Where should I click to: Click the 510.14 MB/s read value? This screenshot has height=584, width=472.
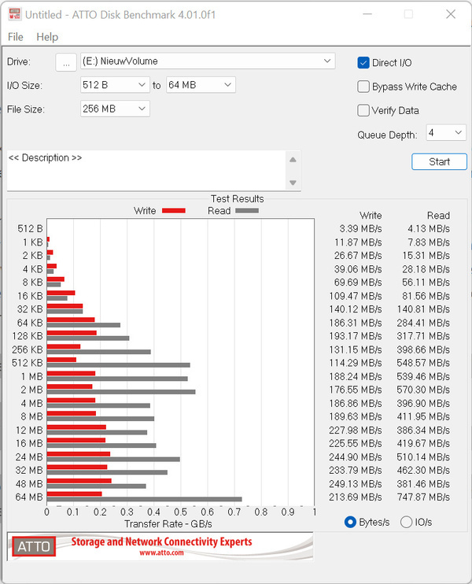[423, 456]
